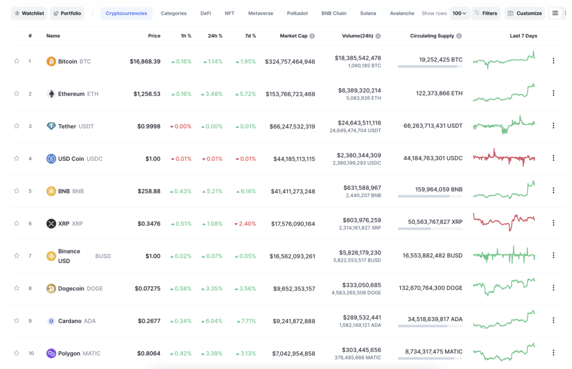Click the Customize icon
The width and height of the screenshot is (572, 369).
(511, 13)
